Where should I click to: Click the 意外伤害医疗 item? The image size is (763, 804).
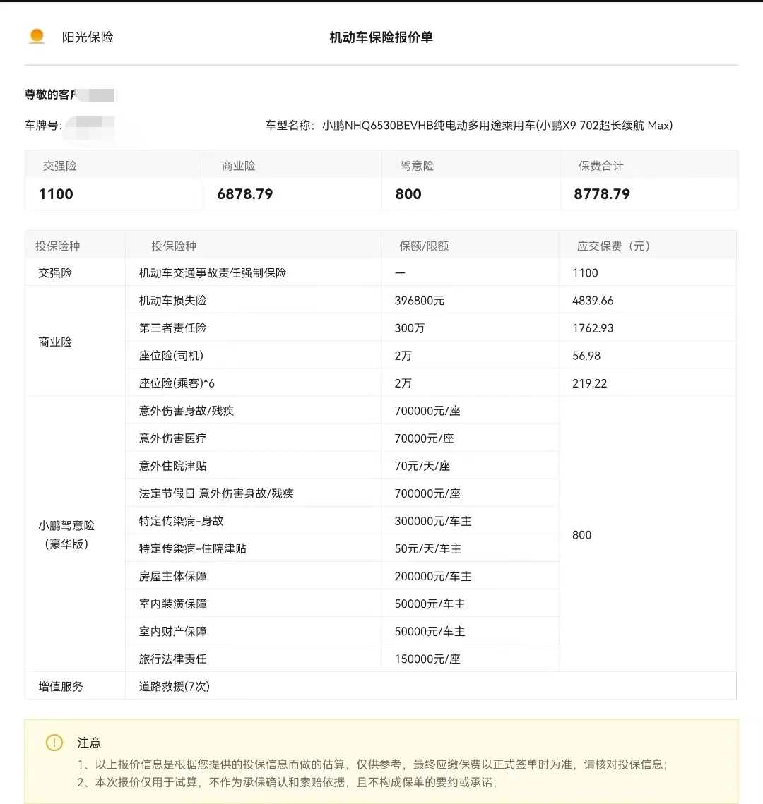click(173, 438)
